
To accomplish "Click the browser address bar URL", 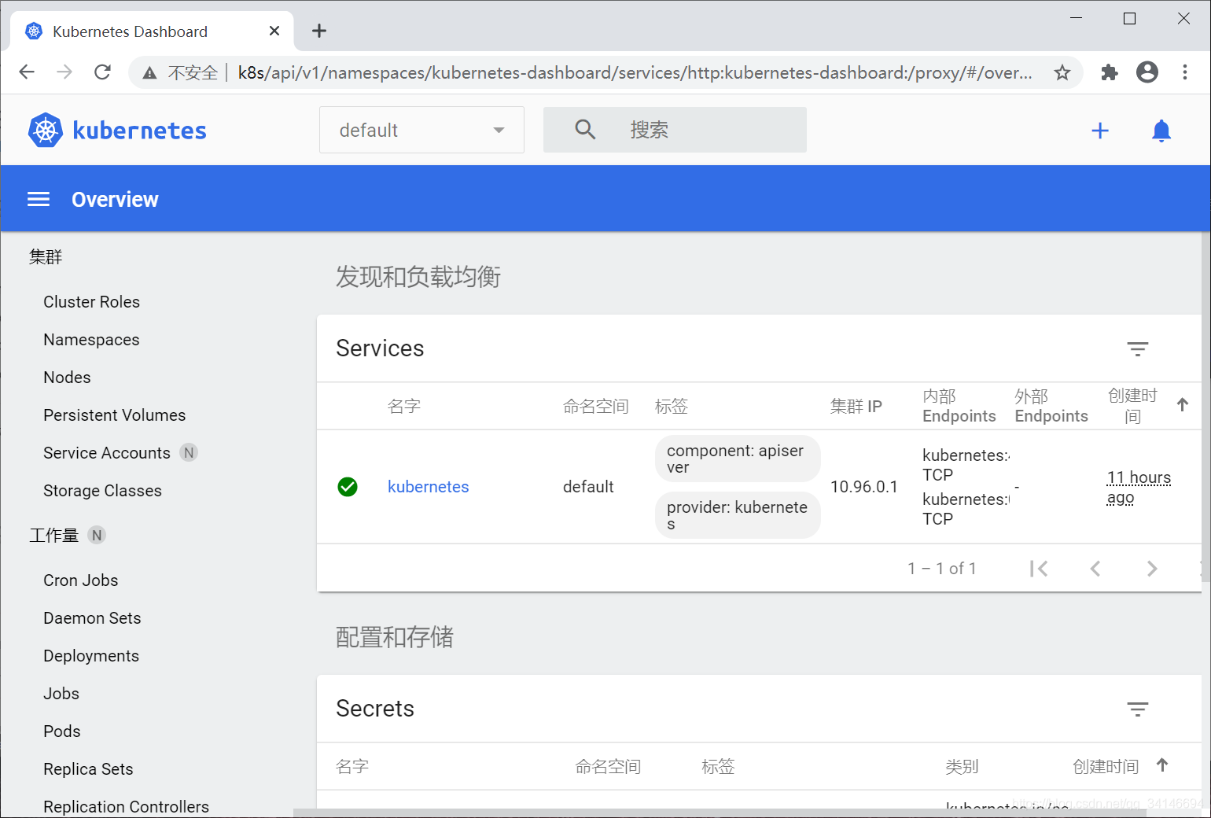I will (635, 73).
